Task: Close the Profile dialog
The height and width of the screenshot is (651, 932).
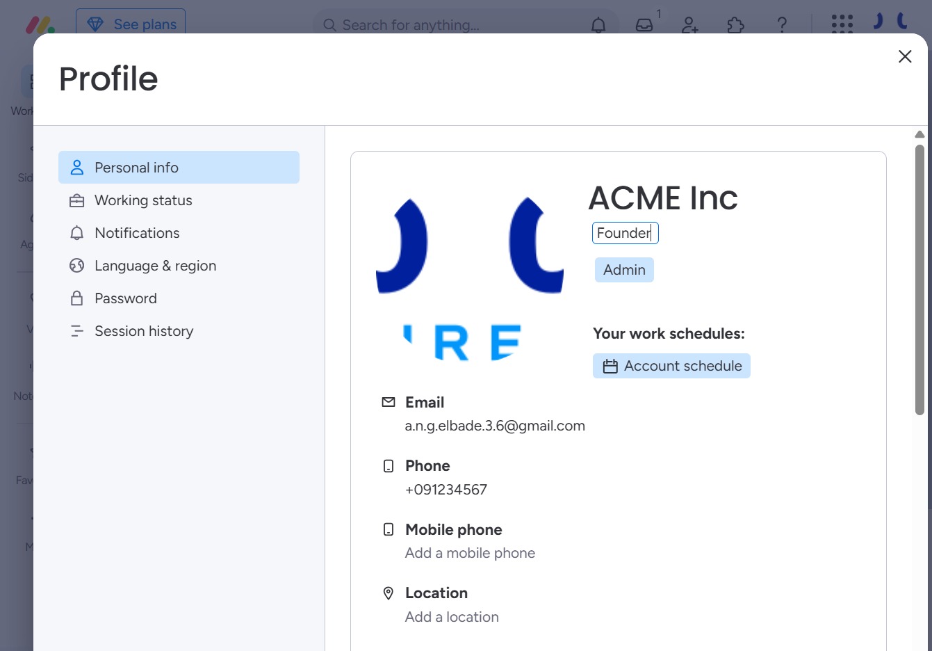Action: (905, 56)
